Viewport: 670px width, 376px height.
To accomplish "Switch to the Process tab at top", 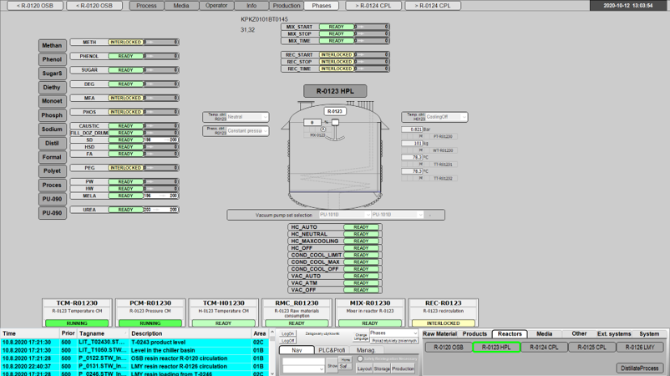I will coord(146,5).
